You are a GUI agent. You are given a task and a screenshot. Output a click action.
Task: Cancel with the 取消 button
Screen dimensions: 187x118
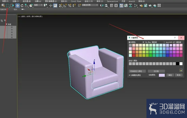point(179,75)
